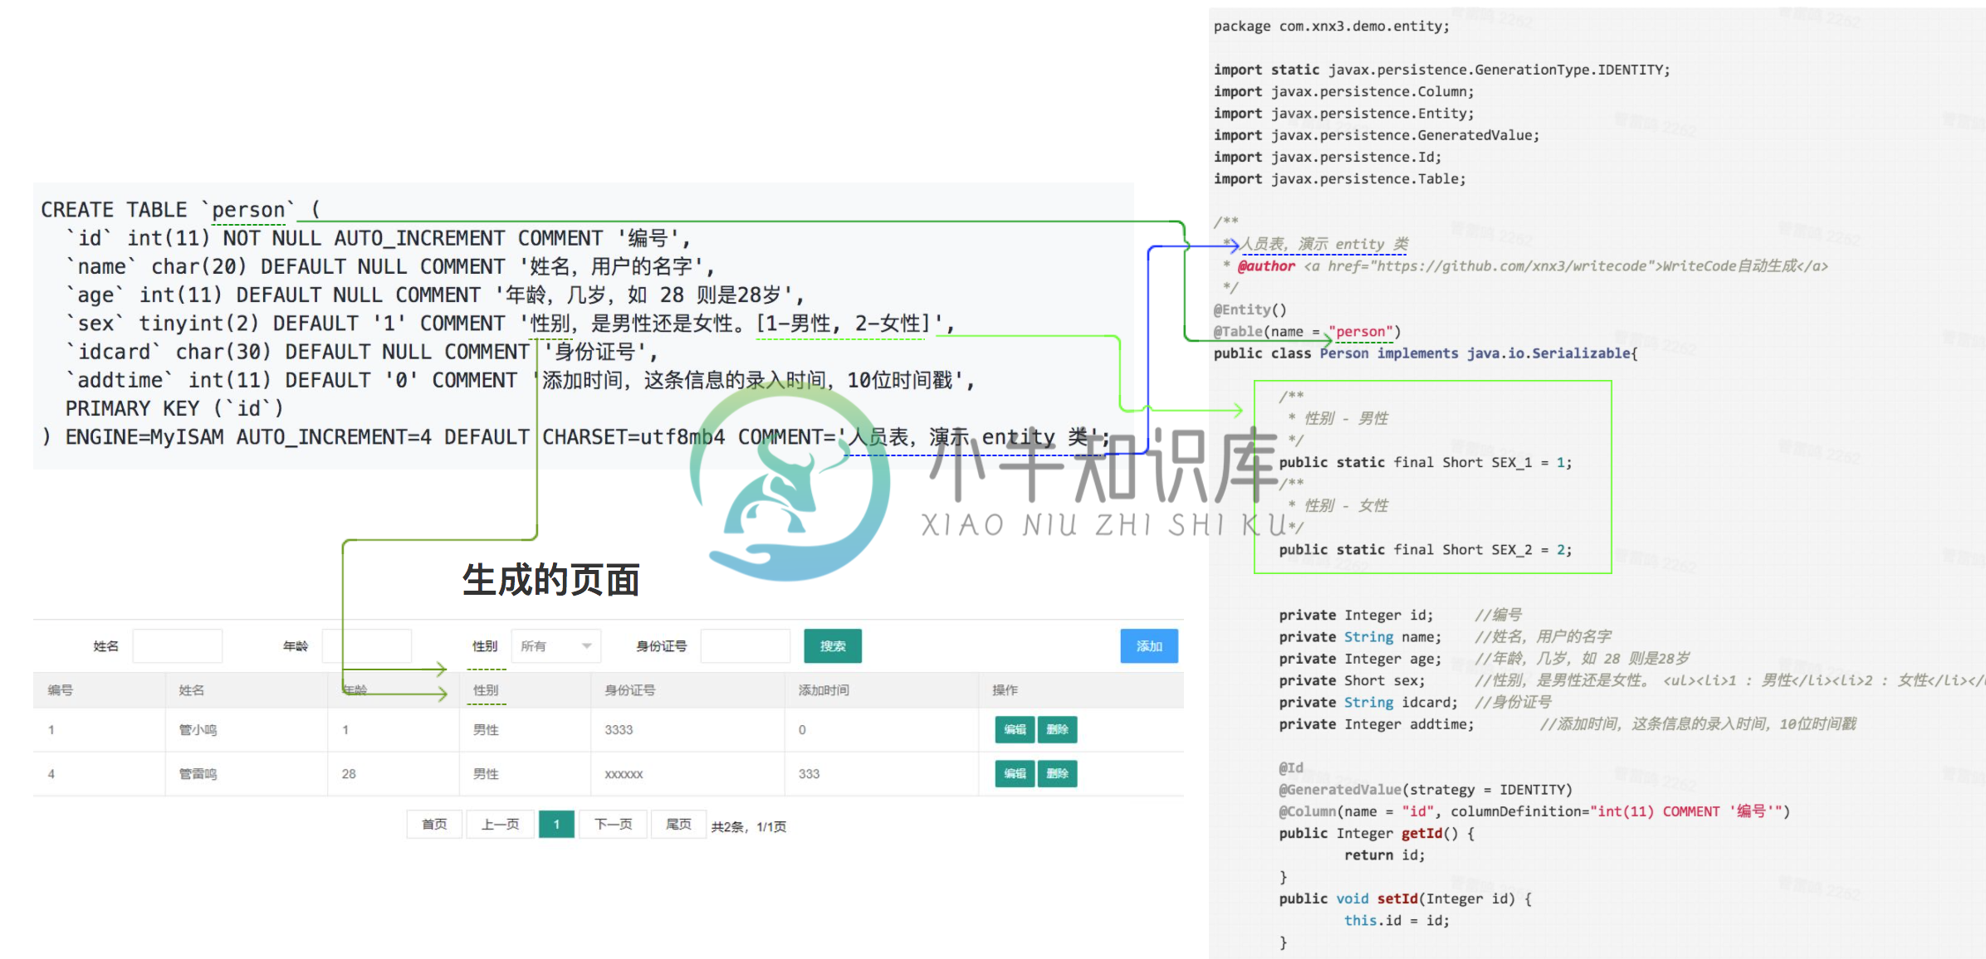Click 编辑 in the 管雷鸣 row
This screenshot has width=1986, height=959.
[x=1015, y=774]
